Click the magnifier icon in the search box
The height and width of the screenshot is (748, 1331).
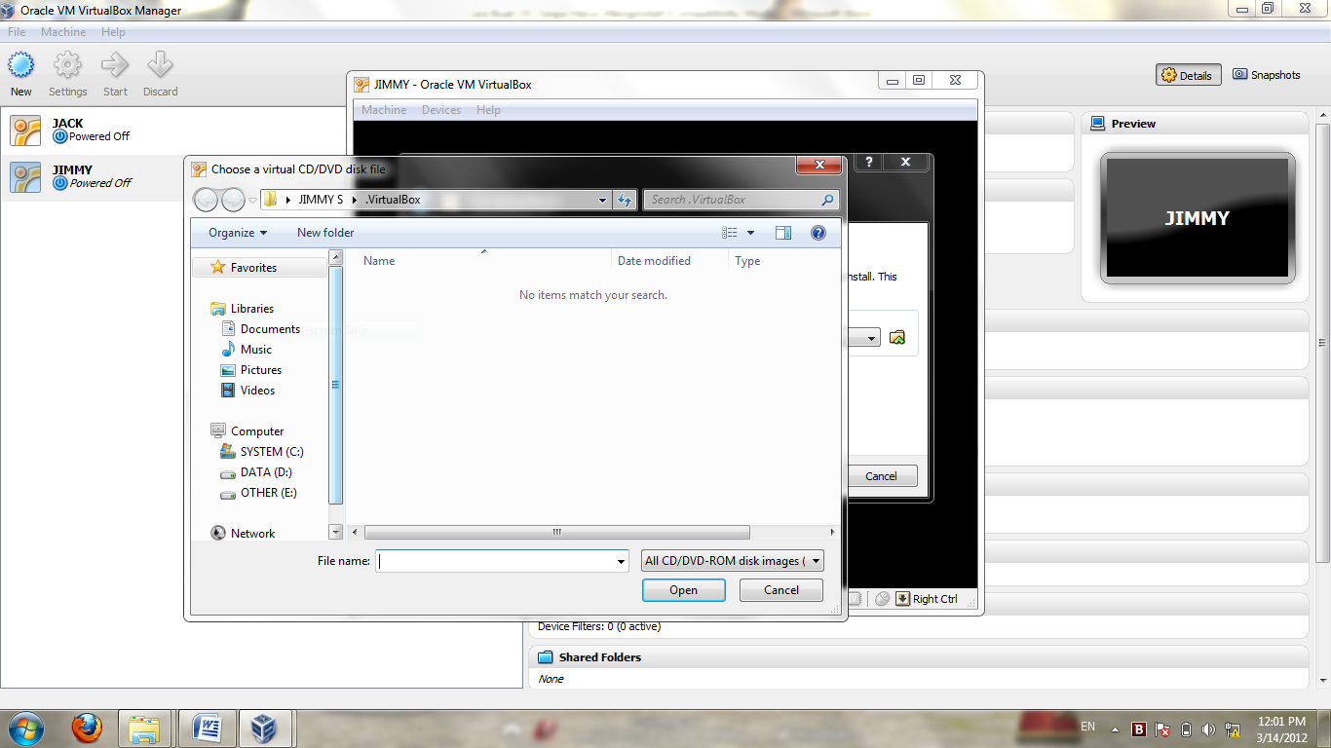(828, 200)
